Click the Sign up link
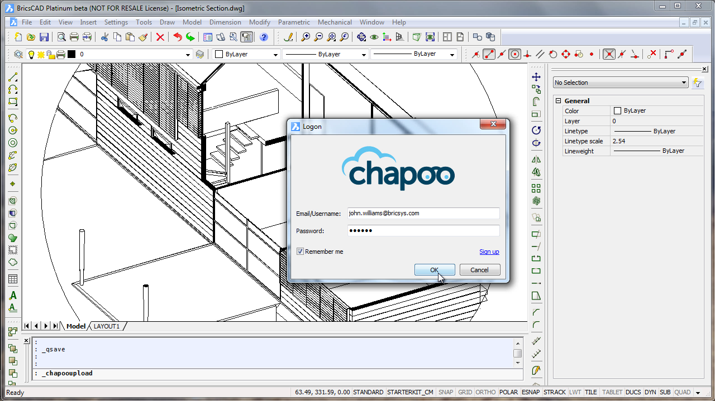This screenshot has width=715, height=401. pos(489,252)
